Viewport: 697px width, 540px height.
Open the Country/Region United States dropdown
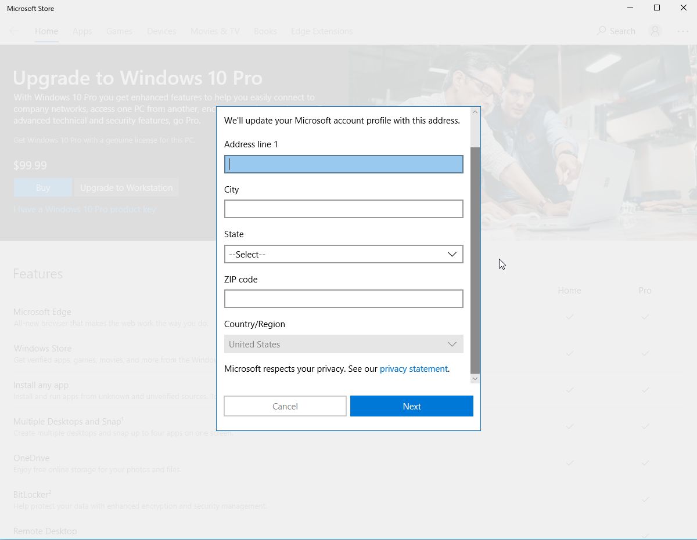[344, 344]
